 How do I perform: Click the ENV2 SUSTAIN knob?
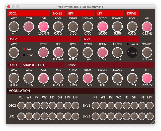click(x=103, y=78)
